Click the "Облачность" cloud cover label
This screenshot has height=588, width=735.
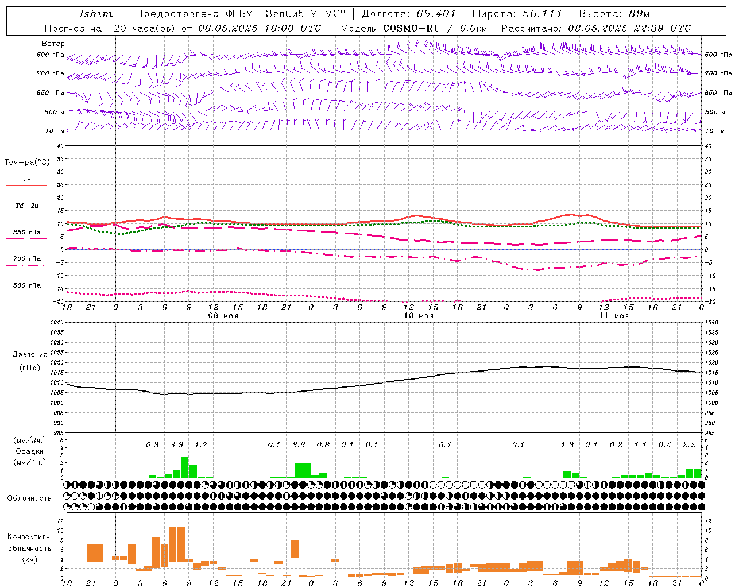tap(29, 498)
